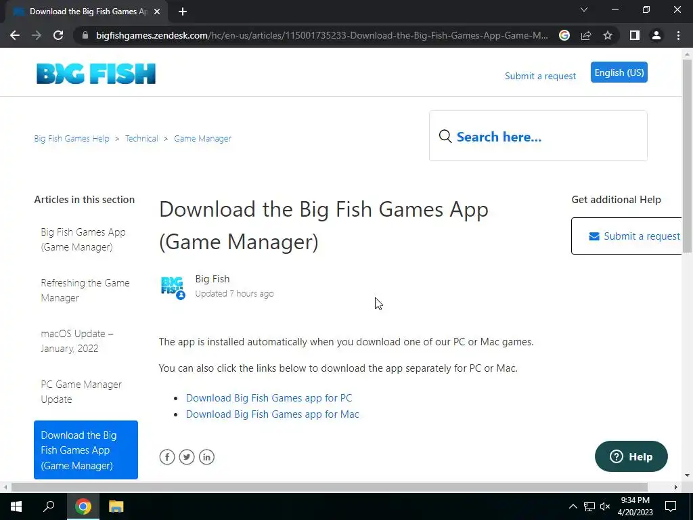Go back with the browser back arrow
The height and width of the screenshot is (520, 693).
15,35
